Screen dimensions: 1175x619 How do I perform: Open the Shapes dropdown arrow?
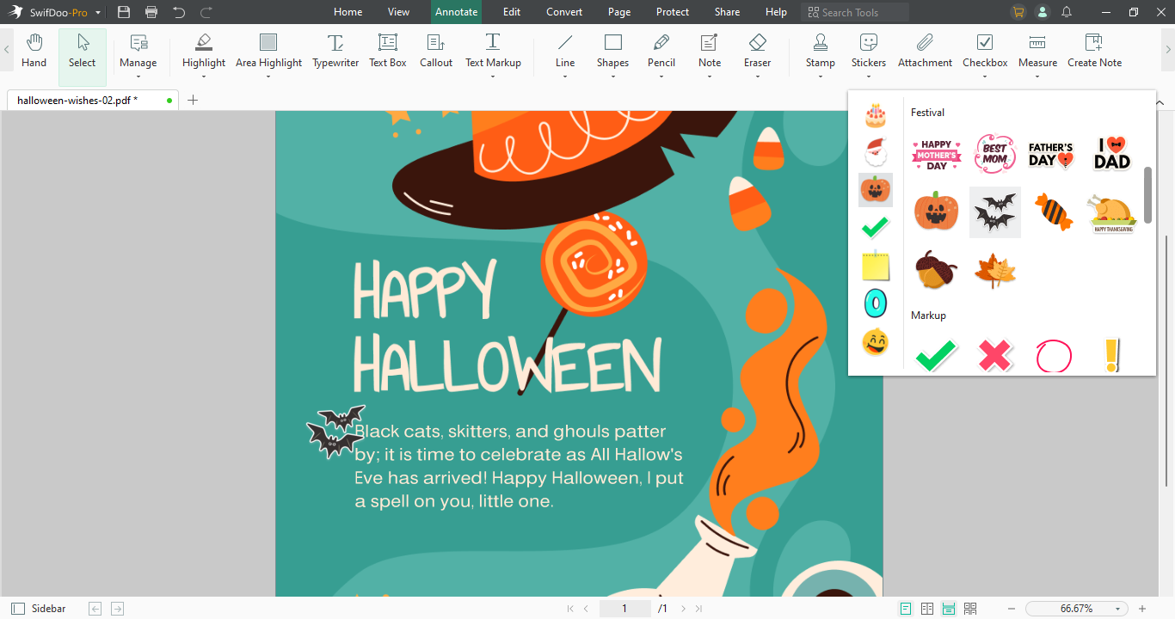[x=612, y=77]
